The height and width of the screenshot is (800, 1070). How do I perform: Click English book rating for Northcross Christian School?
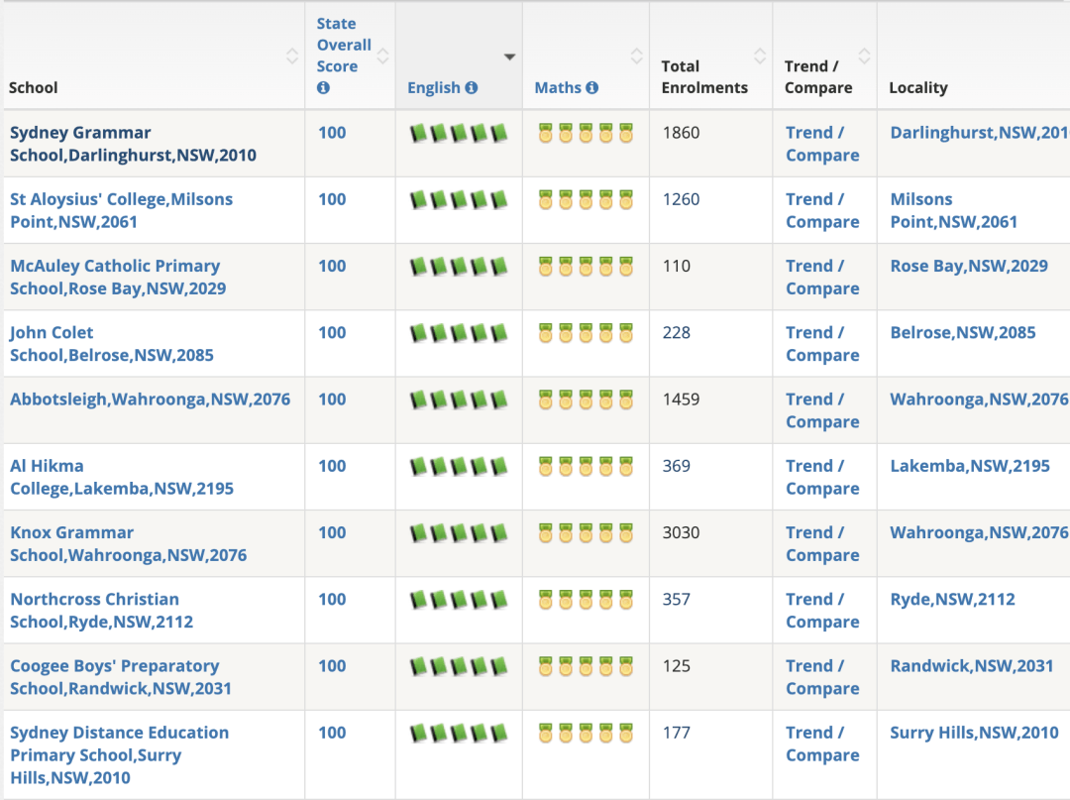(x=459, y=600)
